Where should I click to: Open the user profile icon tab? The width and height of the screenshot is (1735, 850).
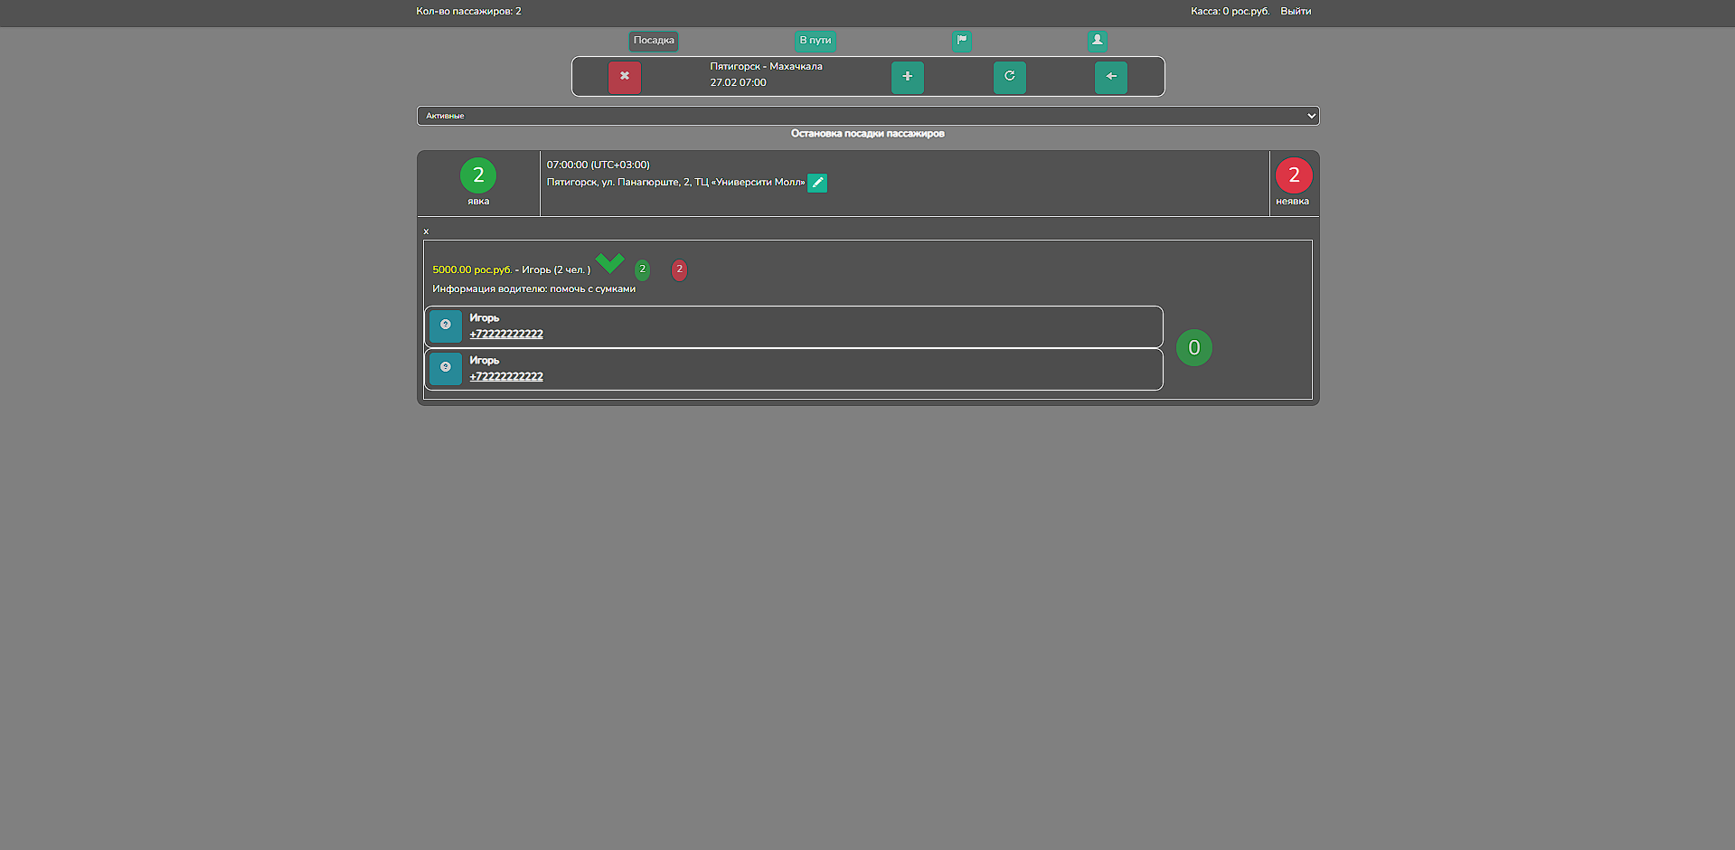click(x=1097, y=40)
